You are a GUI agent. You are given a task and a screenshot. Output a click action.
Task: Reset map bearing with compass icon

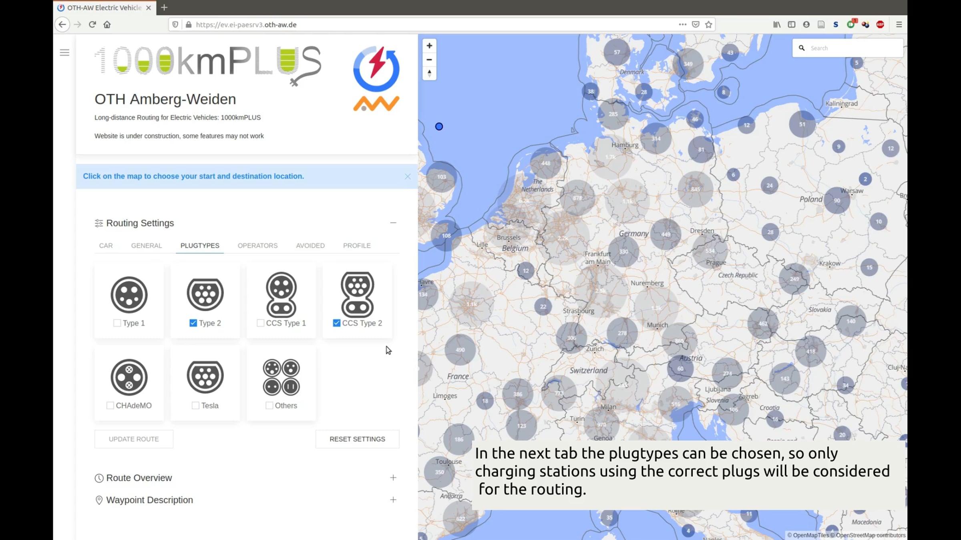click(429, 74)
